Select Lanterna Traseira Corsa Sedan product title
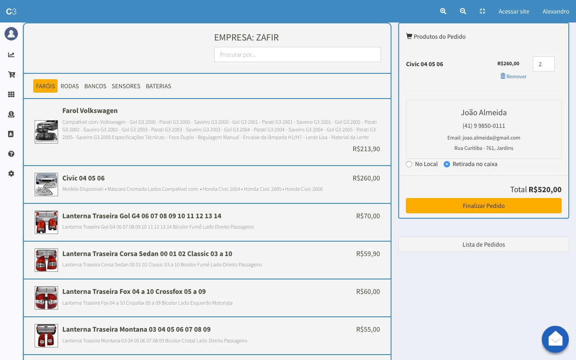The height and width of the screenshot is (360, 576). [147, 254]
